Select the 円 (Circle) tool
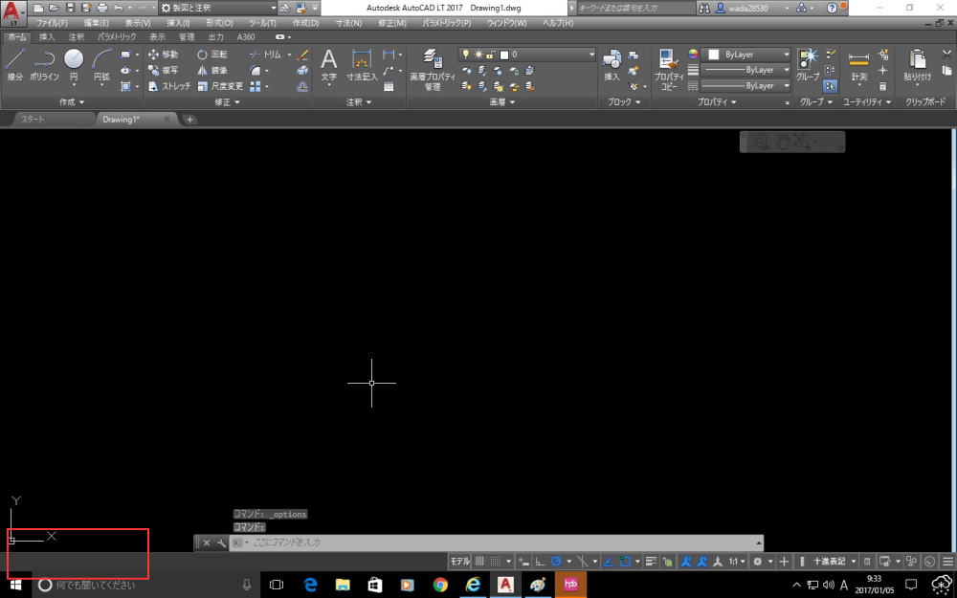957x598 pixels. (74, 65)
